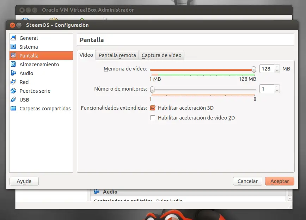Click the Puertos serie connector icon

[x=13, y=91]
